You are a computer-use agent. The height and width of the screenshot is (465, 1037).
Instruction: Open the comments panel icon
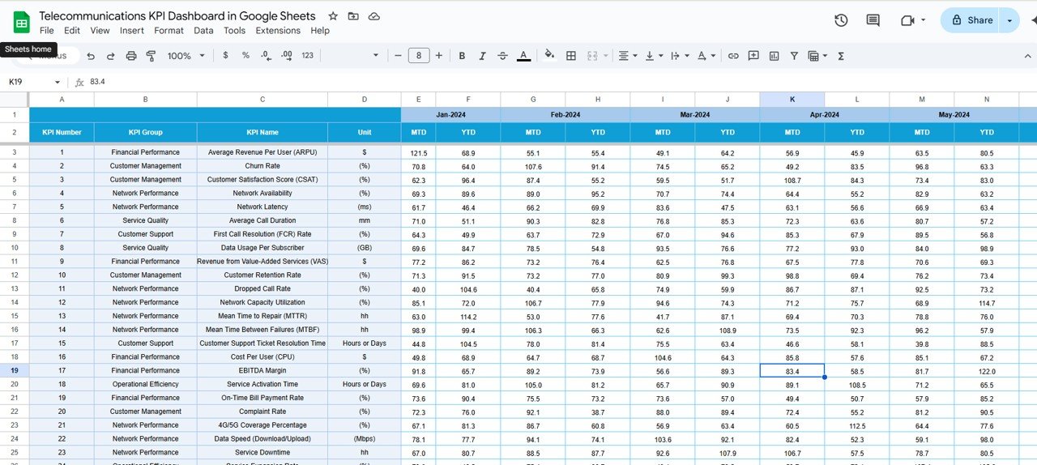(873, 20)
